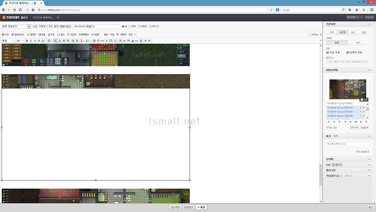Click the 미리보기 preview button
376x212 pixels.
[188, 207]
